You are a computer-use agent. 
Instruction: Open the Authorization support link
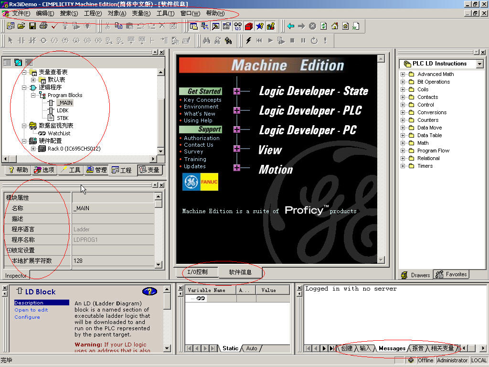[202, 138]
